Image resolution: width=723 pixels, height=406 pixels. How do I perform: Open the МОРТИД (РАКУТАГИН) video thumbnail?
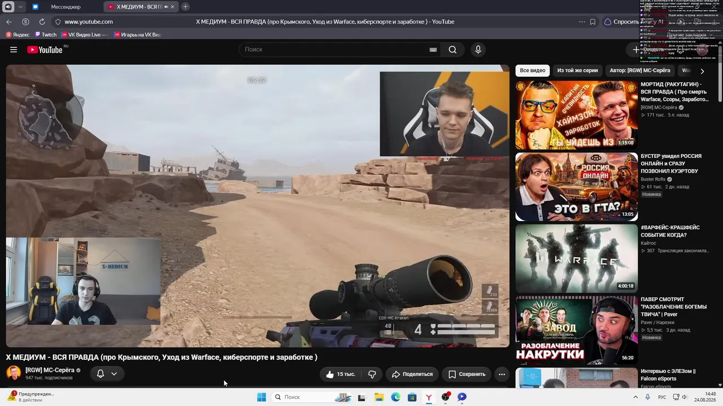(x=576, y=115)
